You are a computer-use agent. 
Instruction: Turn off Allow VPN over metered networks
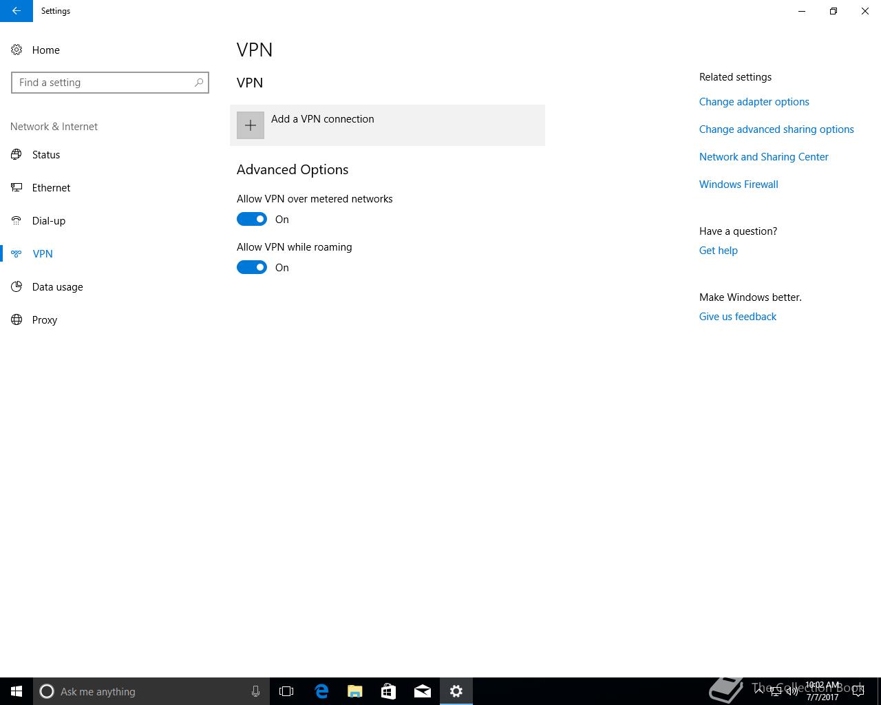252,219
